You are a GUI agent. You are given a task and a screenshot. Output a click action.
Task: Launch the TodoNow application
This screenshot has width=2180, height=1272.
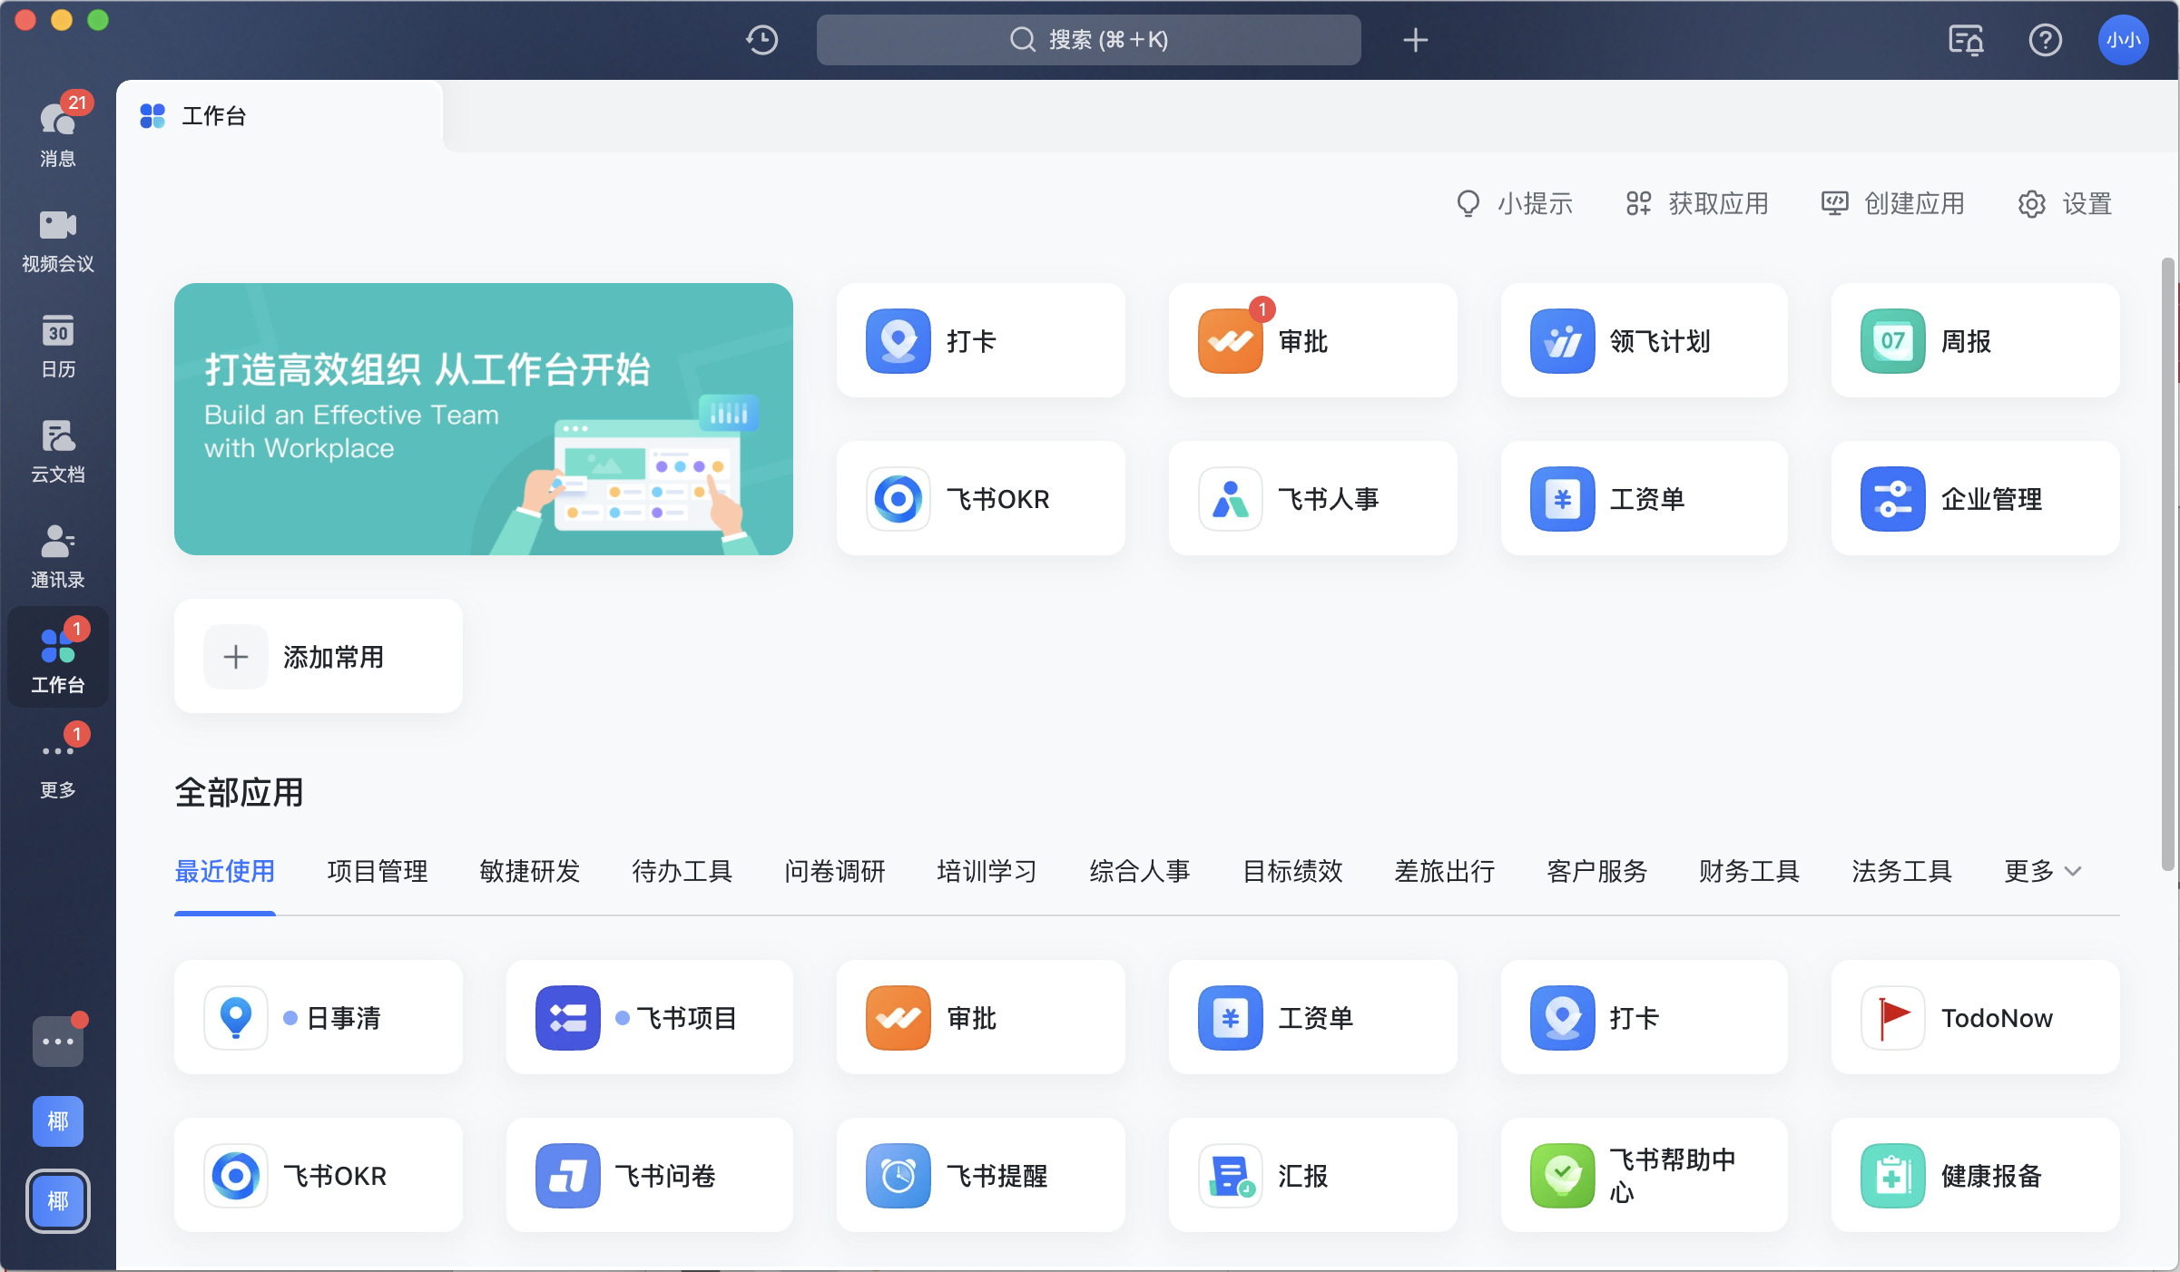1975,1017
